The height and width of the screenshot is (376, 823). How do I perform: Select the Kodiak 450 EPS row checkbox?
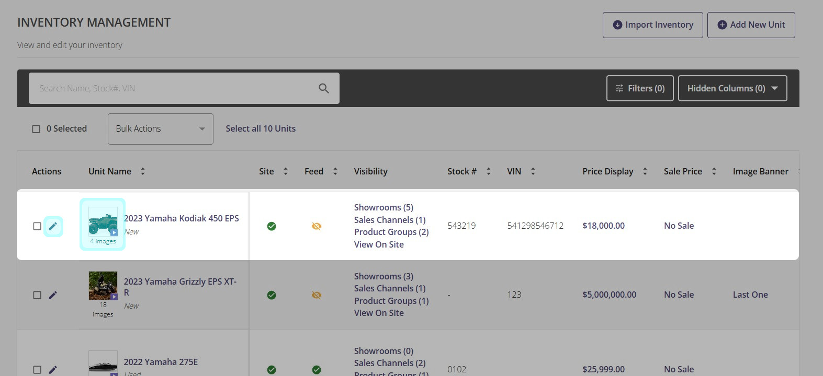pos(37,226)
